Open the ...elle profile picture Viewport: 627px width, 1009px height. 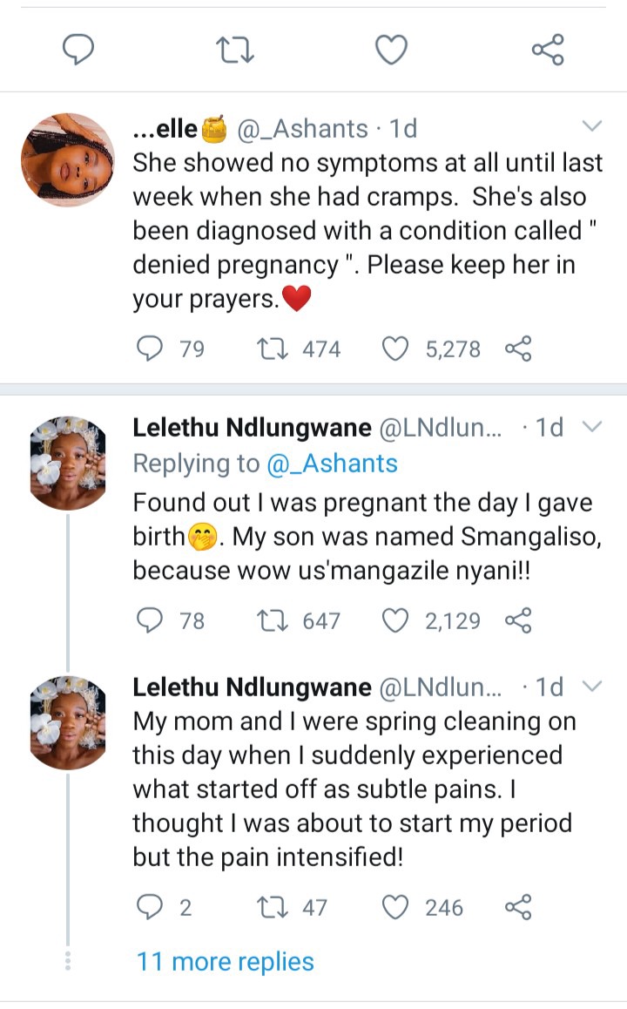pos(67,159)
